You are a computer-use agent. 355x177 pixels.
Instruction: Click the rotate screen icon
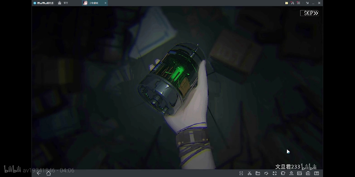(283, 173)
